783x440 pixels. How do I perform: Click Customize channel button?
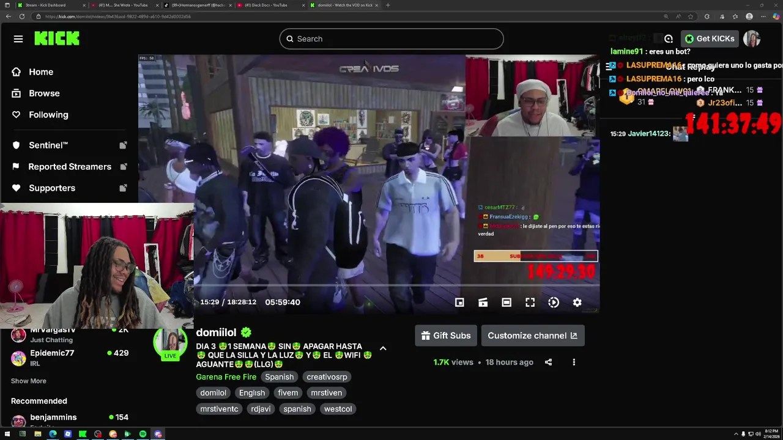point(533,335)
